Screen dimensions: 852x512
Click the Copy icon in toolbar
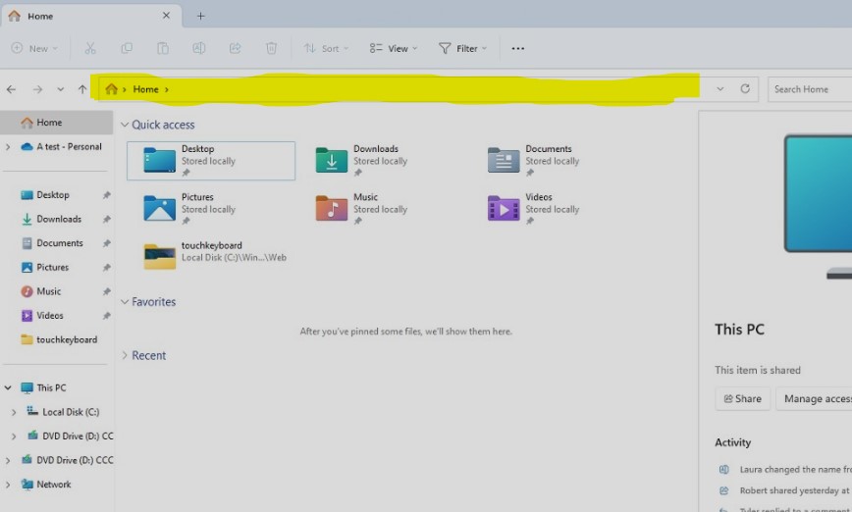(x=127, y=48)
